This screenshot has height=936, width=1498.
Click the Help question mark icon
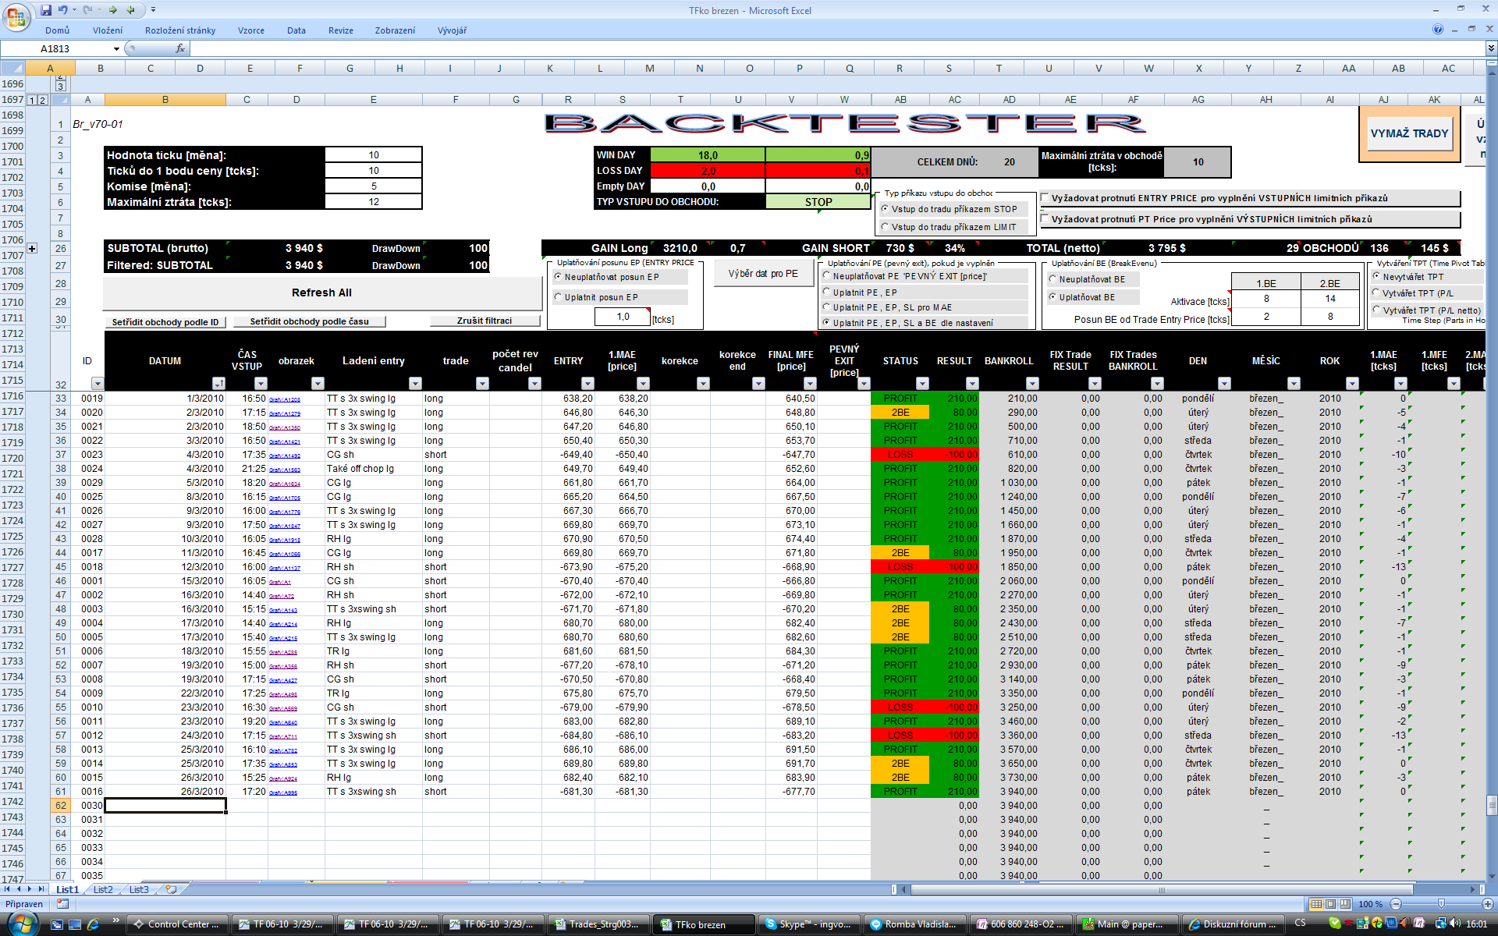pyautogui.click(x=1438, y=30)
